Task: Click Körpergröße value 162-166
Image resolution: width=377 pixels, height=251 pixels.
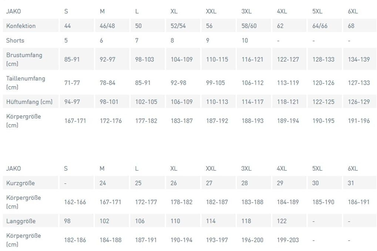Action: (x=75, y=202)
